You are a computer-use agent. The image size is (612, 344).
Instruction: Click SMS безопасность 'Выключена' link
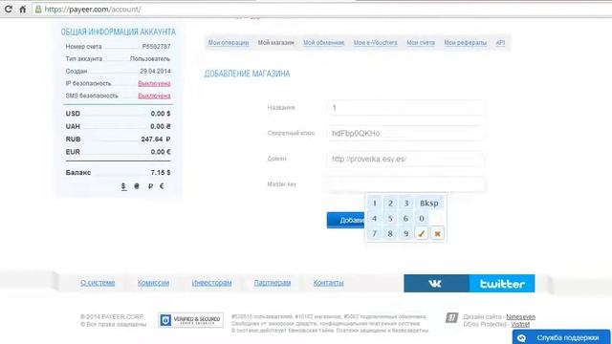click(x=154, y=96)
